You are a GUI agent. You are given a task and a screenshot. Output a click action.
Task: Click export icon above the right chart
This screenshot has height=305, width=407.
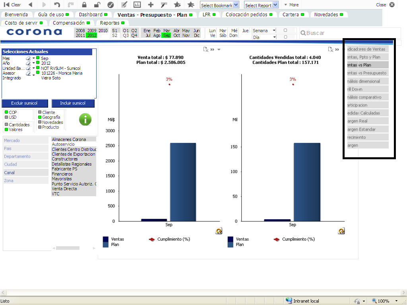[330, 49]
